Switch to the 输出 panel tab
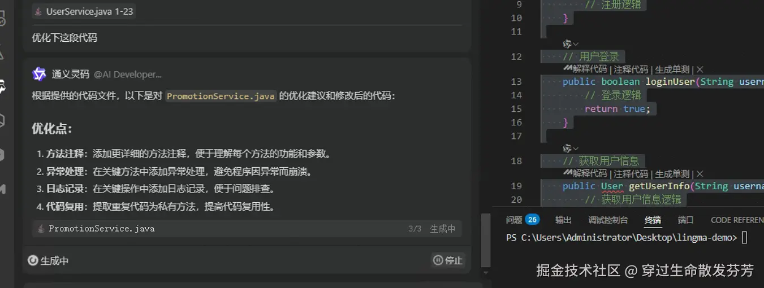 coord(563,220)
